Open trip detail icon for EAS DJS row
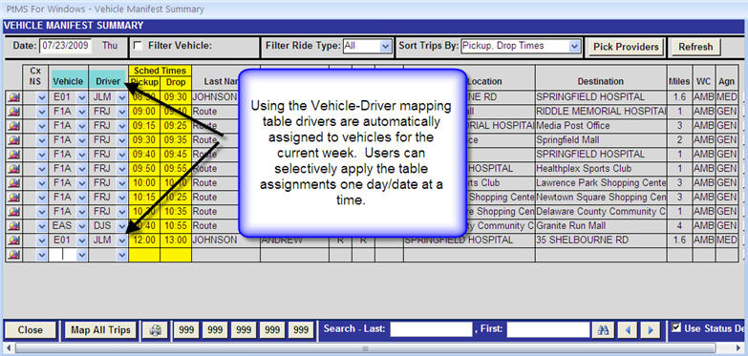The width and height of the screenshot is (748, 356). (x=13, y=226)
